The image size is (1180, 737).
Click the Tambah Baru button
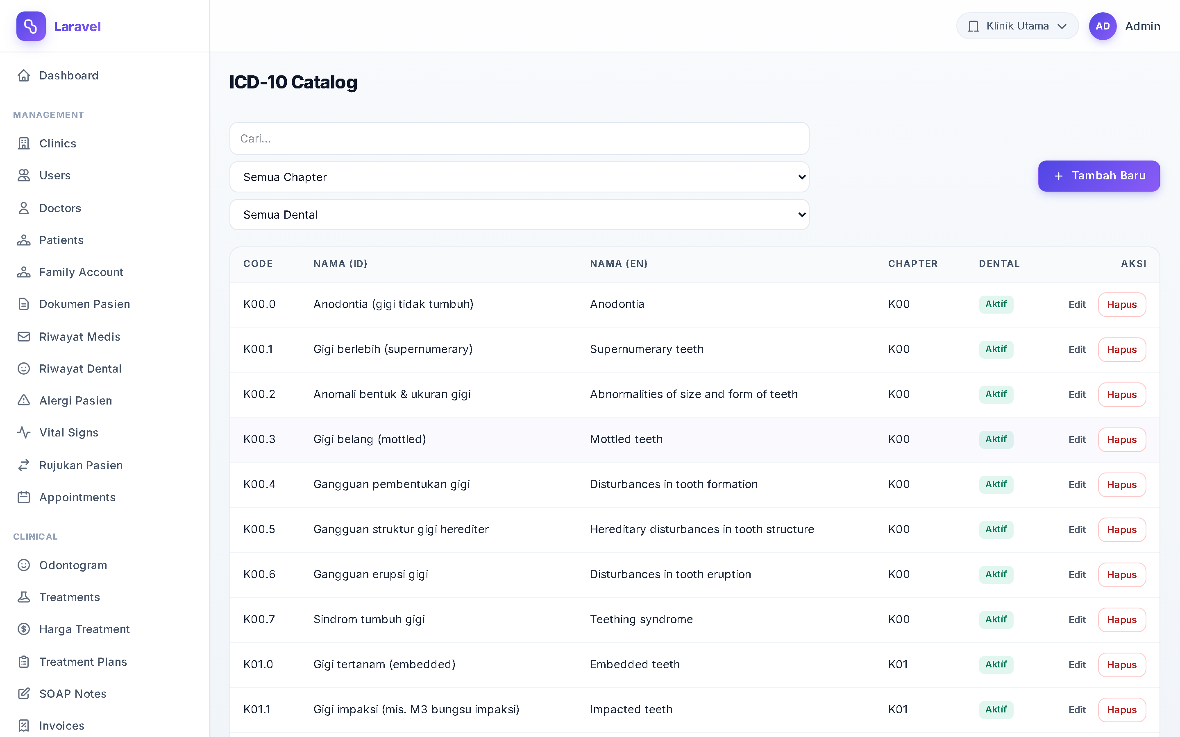point(1098,176)
